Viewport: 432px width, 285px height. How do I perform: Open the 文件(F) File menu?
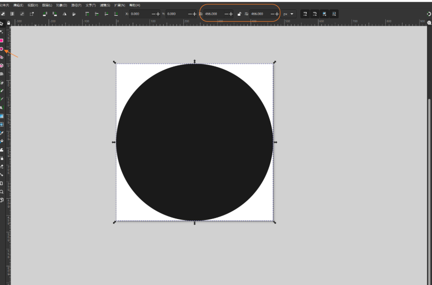(x=4, y=5)
